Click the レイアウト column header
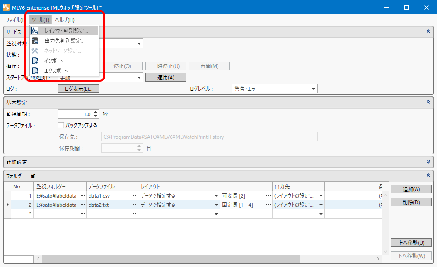The height and width of the screenshot is (267, 437). (180, 186)
